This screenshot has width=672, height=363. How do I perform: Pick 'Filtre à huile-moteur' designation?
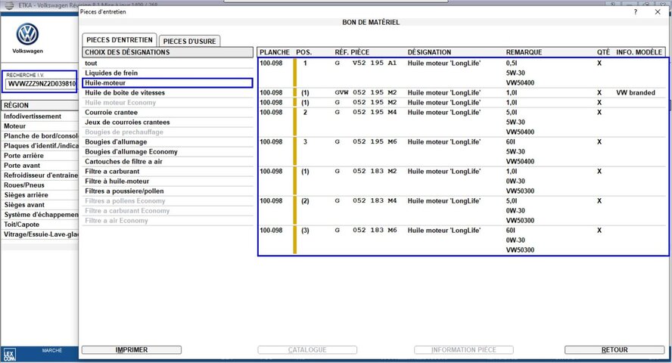[x=117, y=181]
